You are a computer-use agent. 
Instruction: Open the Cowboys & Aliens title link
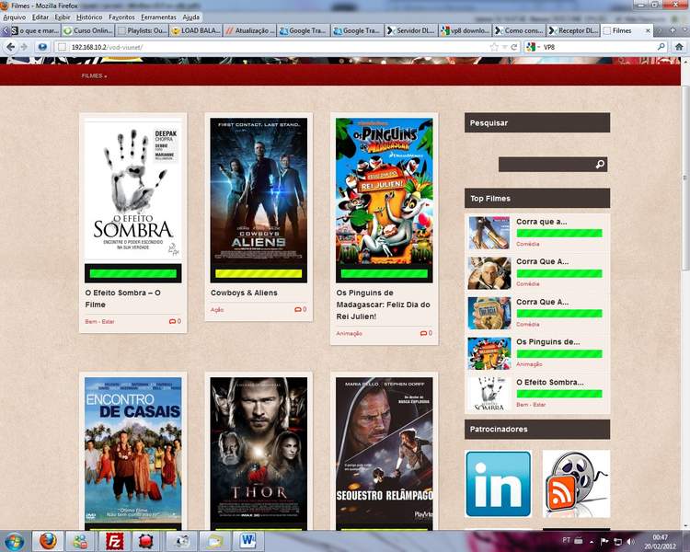pos(244,293)
